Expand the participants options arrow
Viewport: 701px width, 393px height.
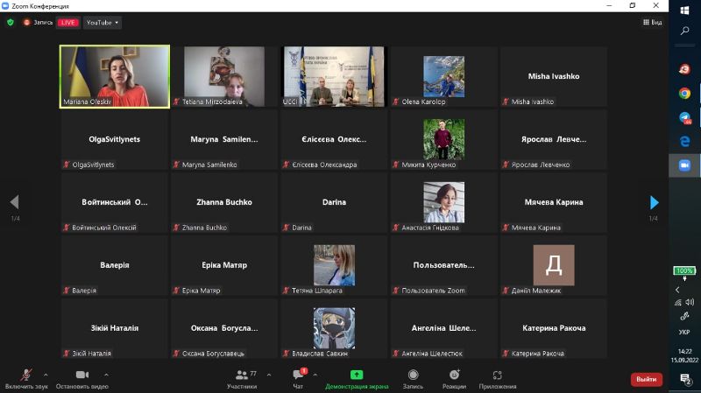[269, 374]
